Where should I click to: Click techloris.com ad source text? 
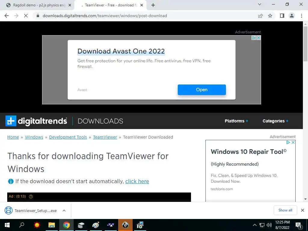coord(222,189)
